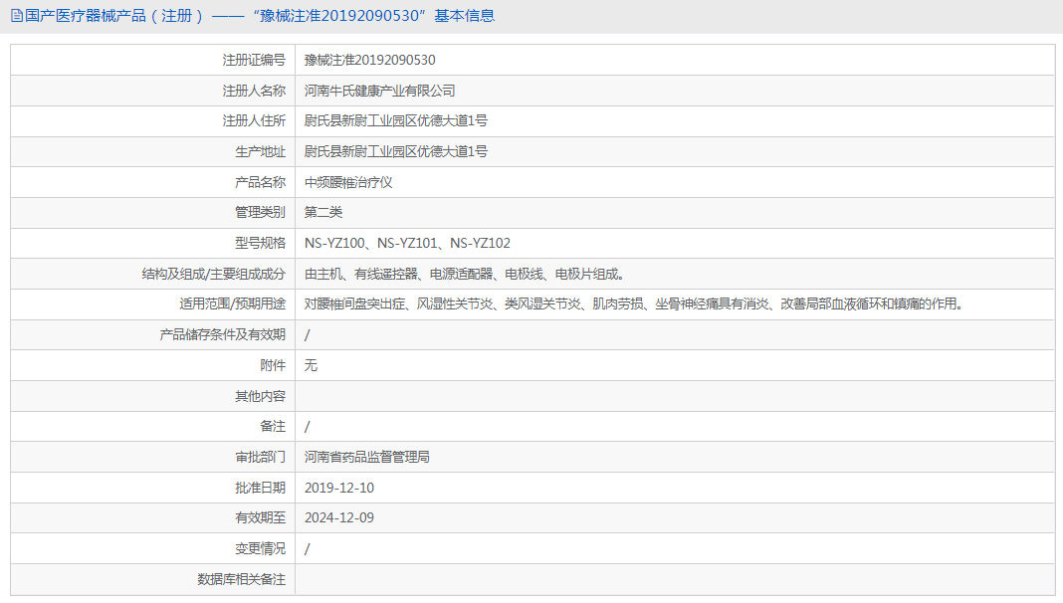Click the 产品储存条件及有效期 label

tap(223, 334)
